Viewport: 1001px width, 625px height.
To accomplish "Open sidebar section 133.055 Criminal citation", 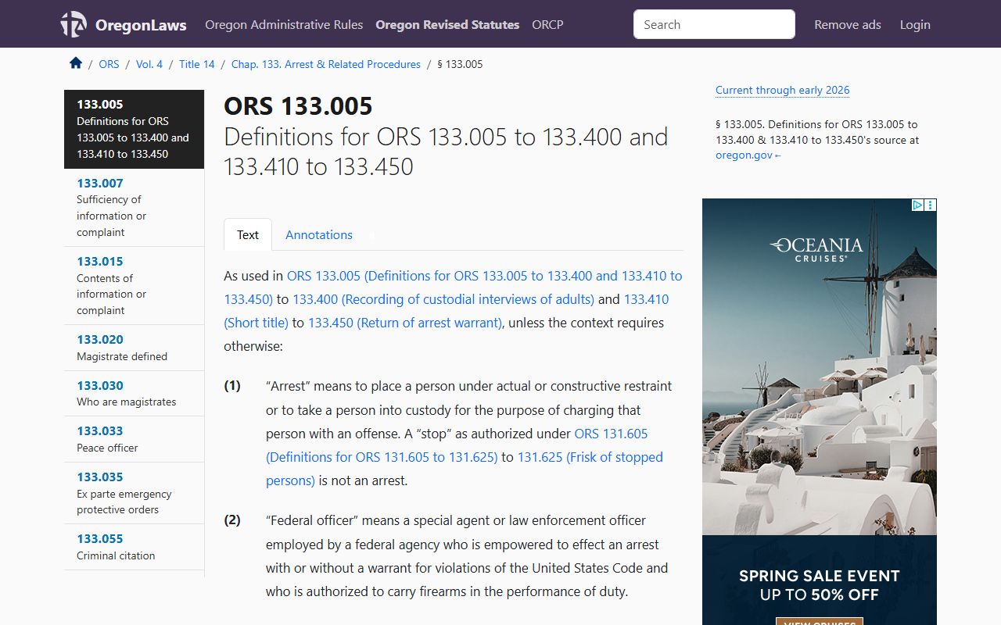I will [x=134, y=547].
